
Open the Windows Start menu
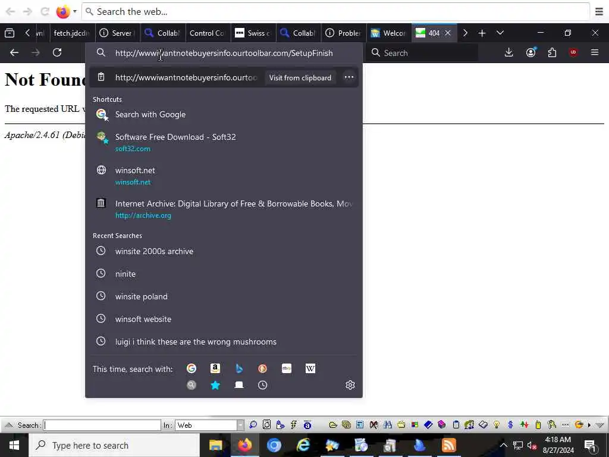(x=14, y=445)
